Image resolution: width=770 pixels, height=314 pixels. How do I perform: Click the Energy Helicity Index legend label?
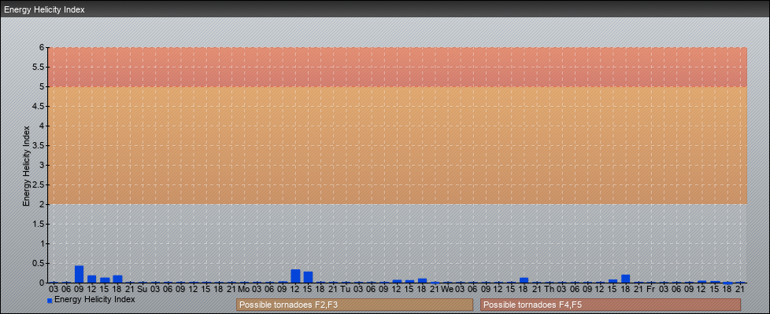coord(94,299)
